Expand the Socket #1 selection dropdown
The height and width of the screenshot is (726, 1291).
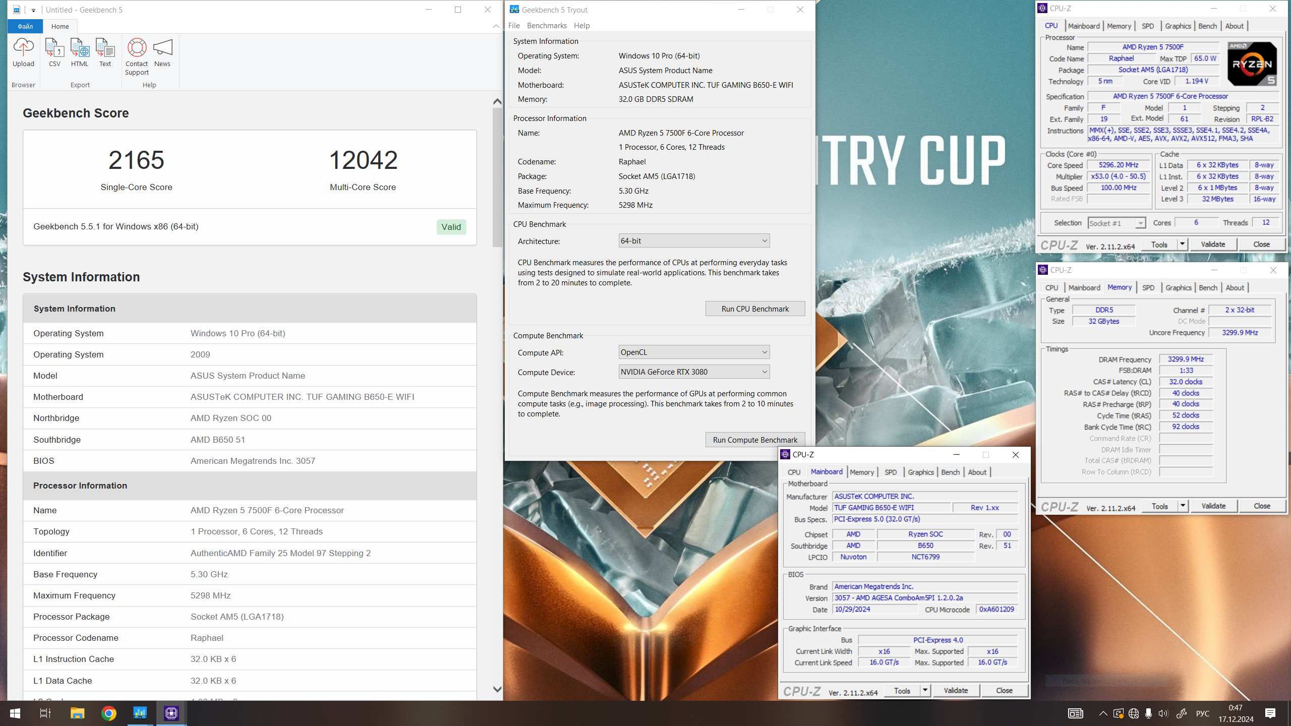coord(1117,223)
